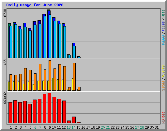Click the Pages legend label
The height and width of the screenshot is (131, 167).
pyautogui.click(x=163, y=40)
